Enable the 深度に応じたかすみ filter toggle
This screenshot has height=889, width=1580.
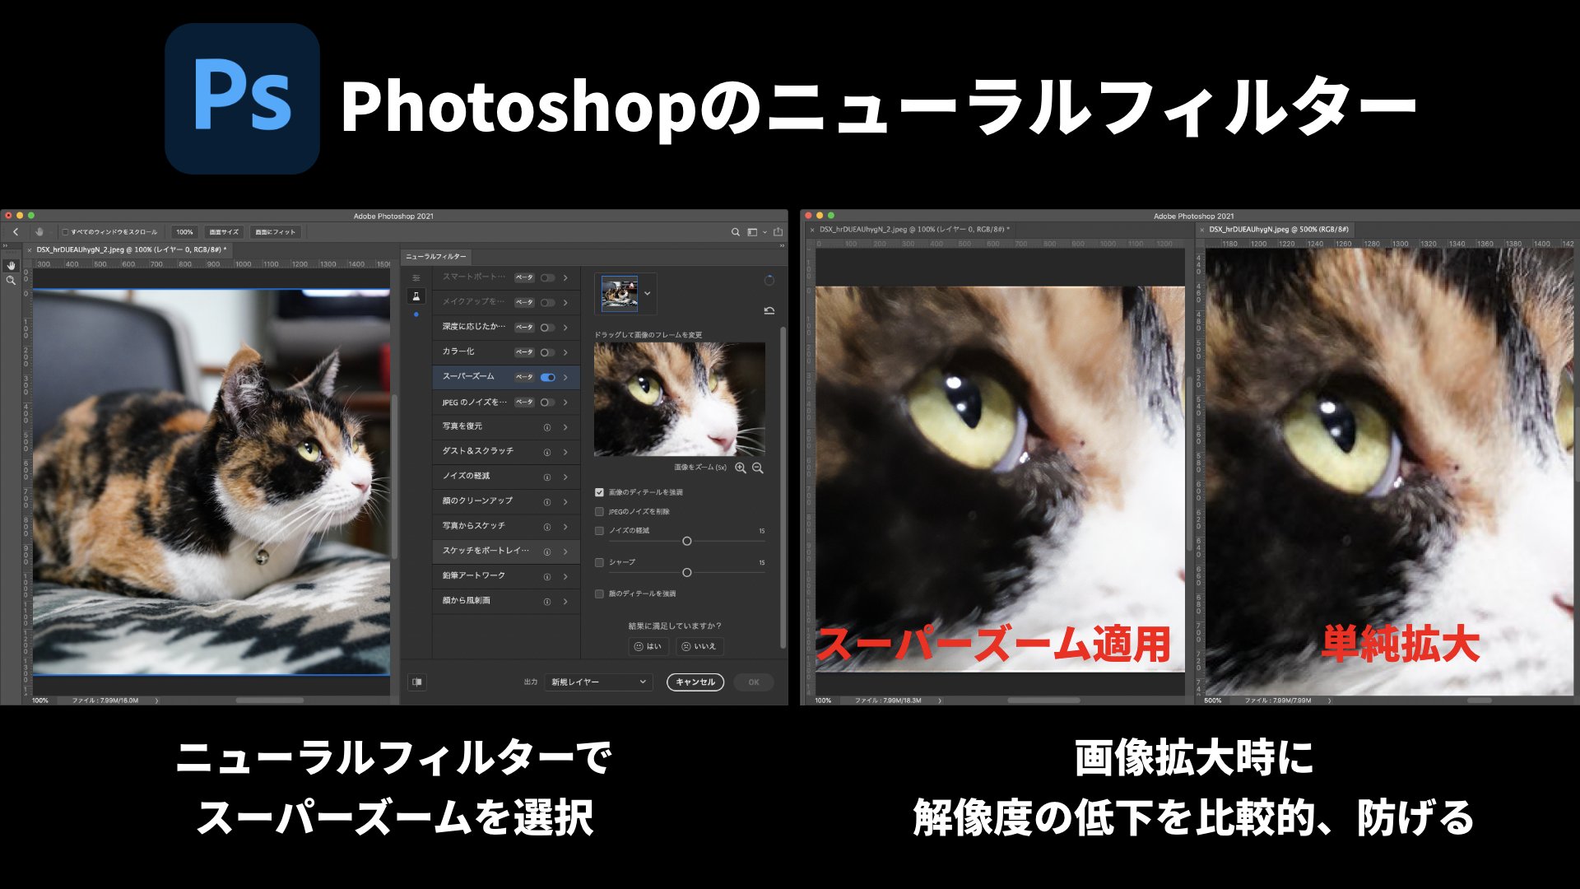tap(547, 327)
